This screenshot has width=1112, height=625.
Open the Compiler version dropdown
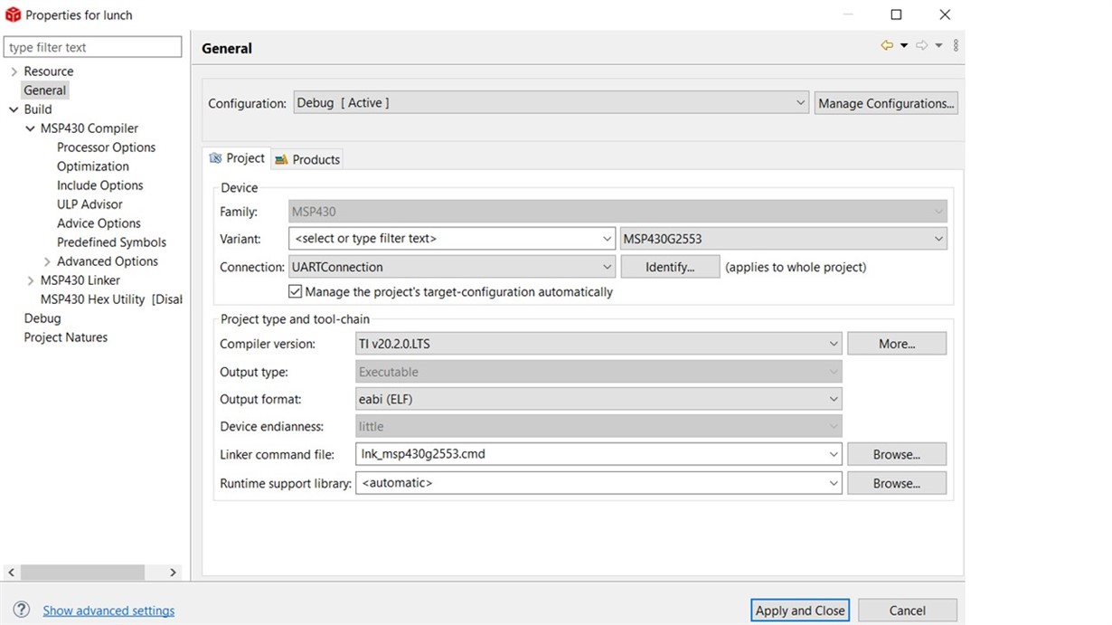[598, 344]
